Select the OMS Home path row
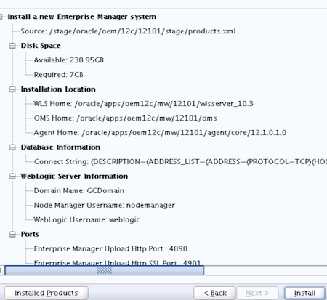The height and width of the screenshot is (300, 327). click(x=125, y=118)
